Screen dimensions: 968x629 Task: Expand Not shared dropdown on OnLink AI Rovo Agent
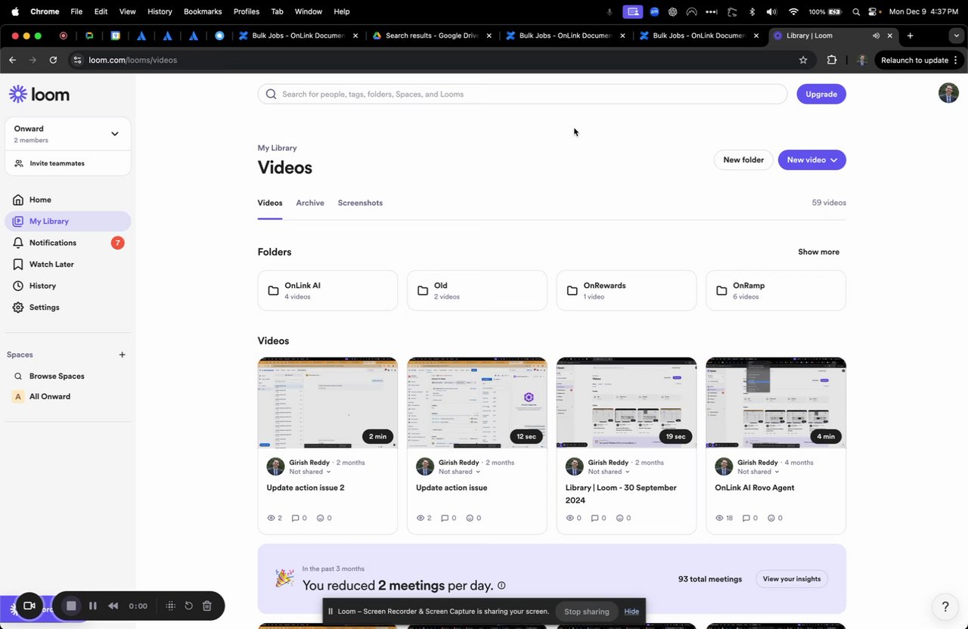coord(759,472)
